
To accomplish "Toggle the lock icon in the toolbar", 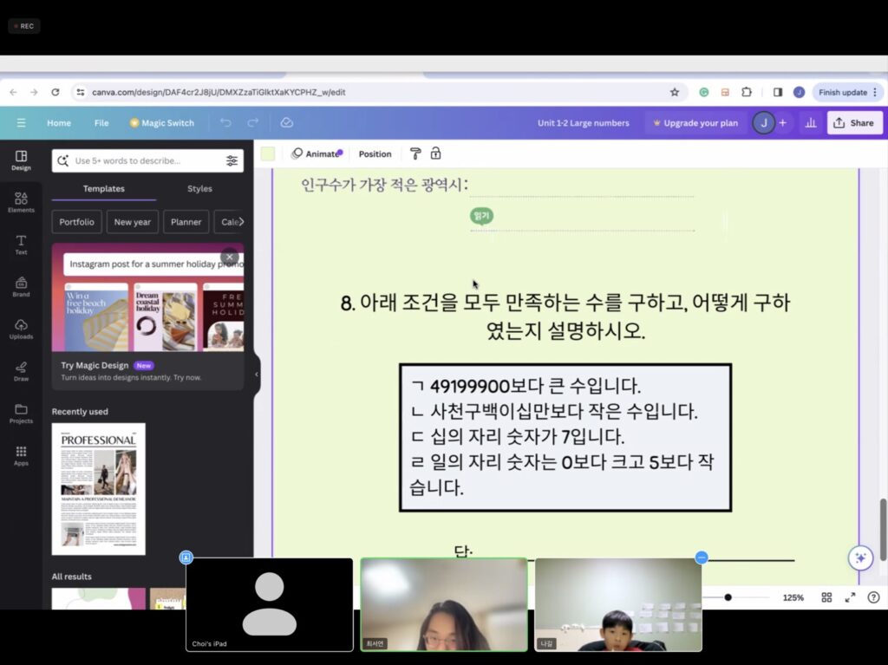I will [x=435, y=153].
